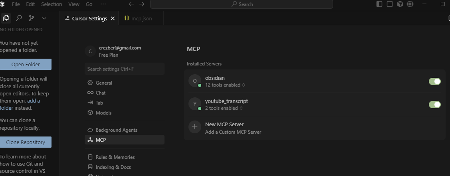Open Cursor settings gear icon in title bar
Viewport: 450px width, 176px height.
point(410,4)
